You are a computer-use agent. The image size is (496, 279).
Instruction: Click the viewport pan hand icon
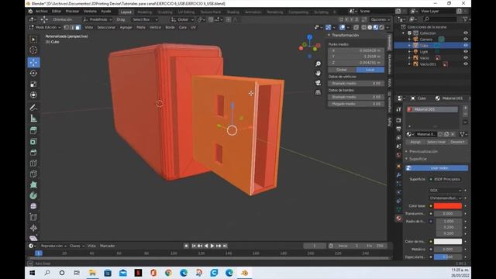(318, 73)
